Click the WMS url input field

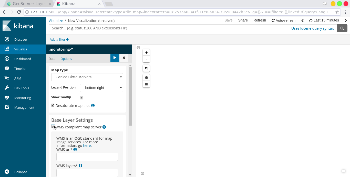[x=87, y=157]
